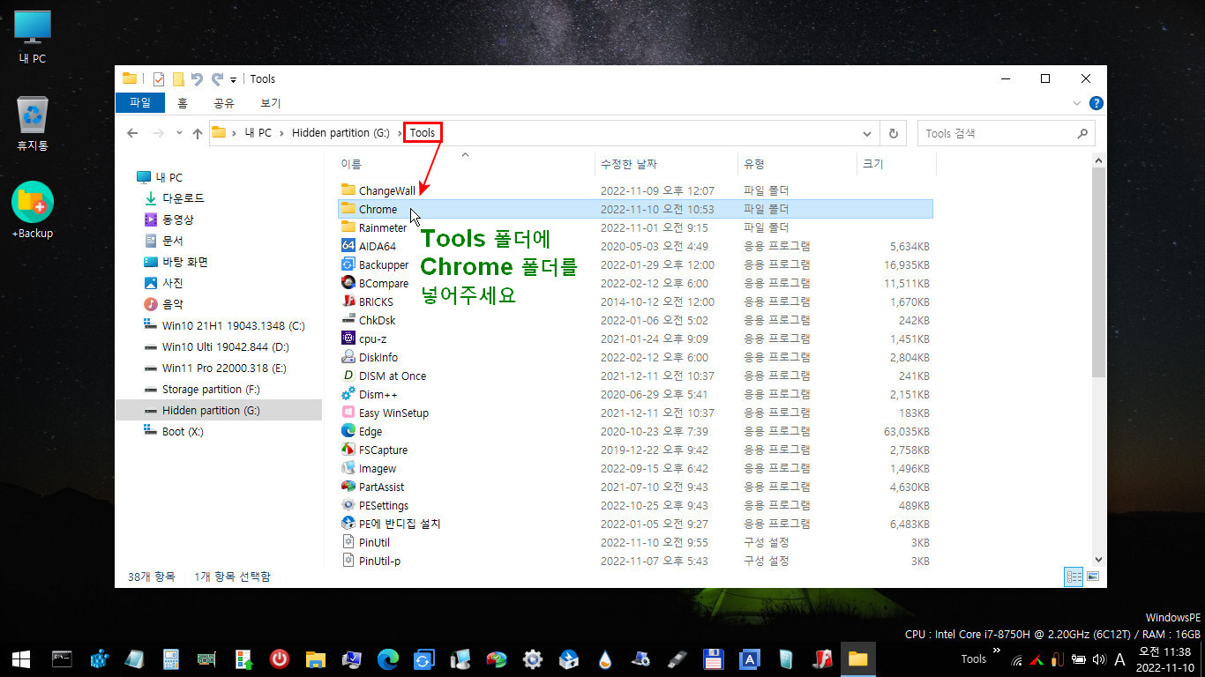
Task: Select the PartAssist application icon
Action: pos(348,487)
